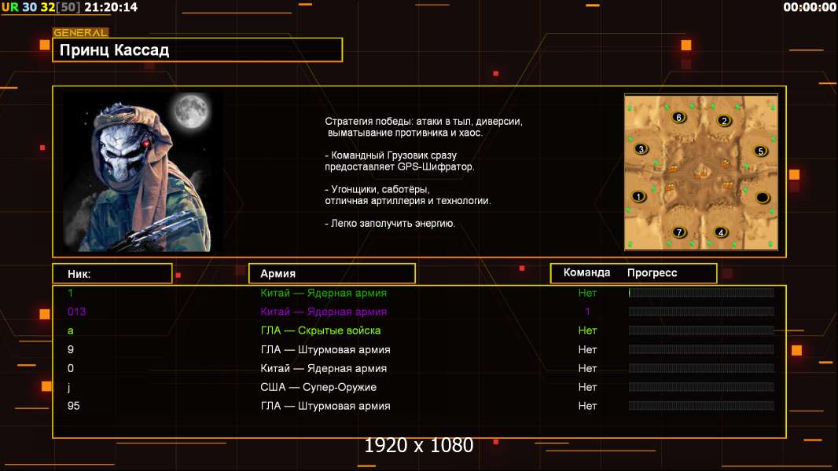The image size is (838, 471).
Task: Click the loading progress bar of player a
Action: point(701,330)
